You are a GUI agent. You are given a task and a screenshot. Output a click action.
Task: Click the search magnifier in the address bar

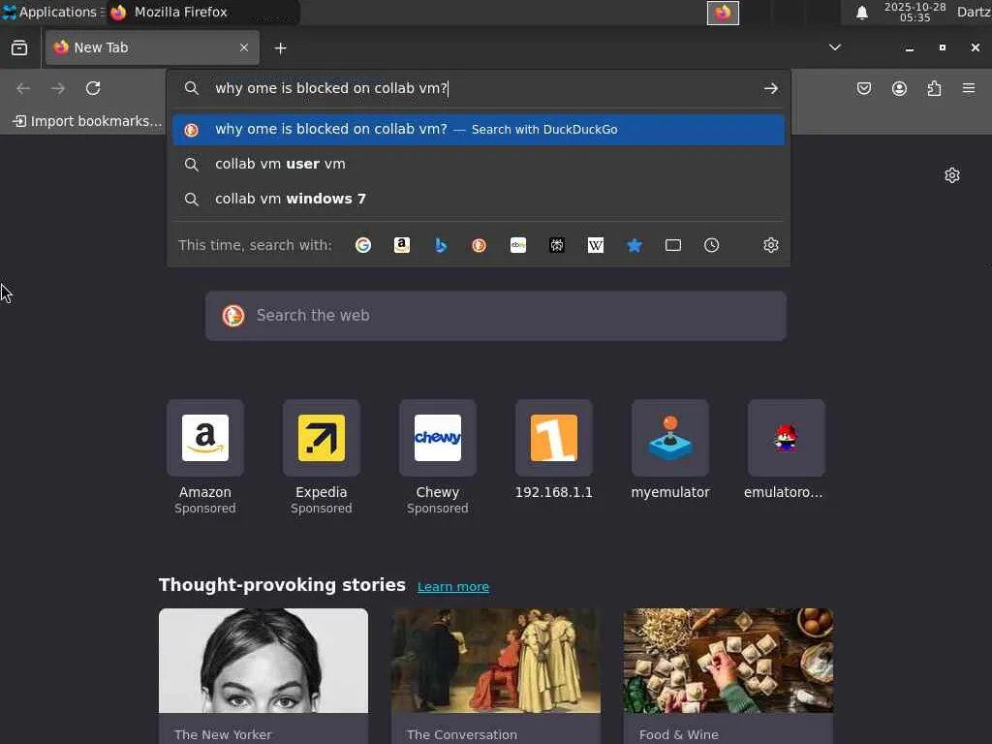(191, 88)
